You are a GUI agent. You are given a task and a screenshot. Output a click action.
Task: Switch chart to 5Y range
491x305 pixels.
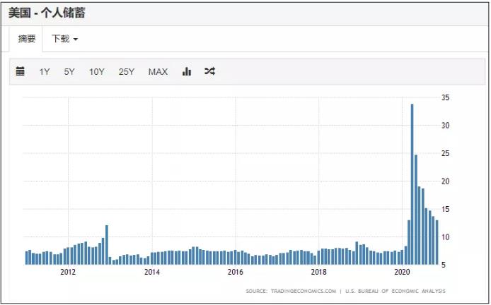[69, 71]
